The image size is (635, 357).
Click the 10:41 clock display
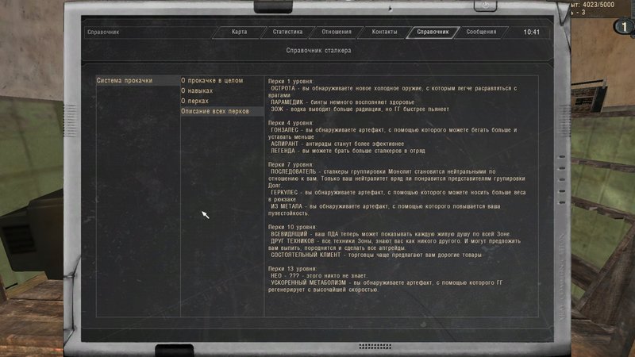tap(532, 33)
